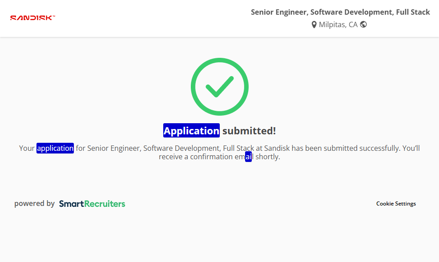Click the word "successfully" in the message
The image size is (439, 262).
coord(376,148)
